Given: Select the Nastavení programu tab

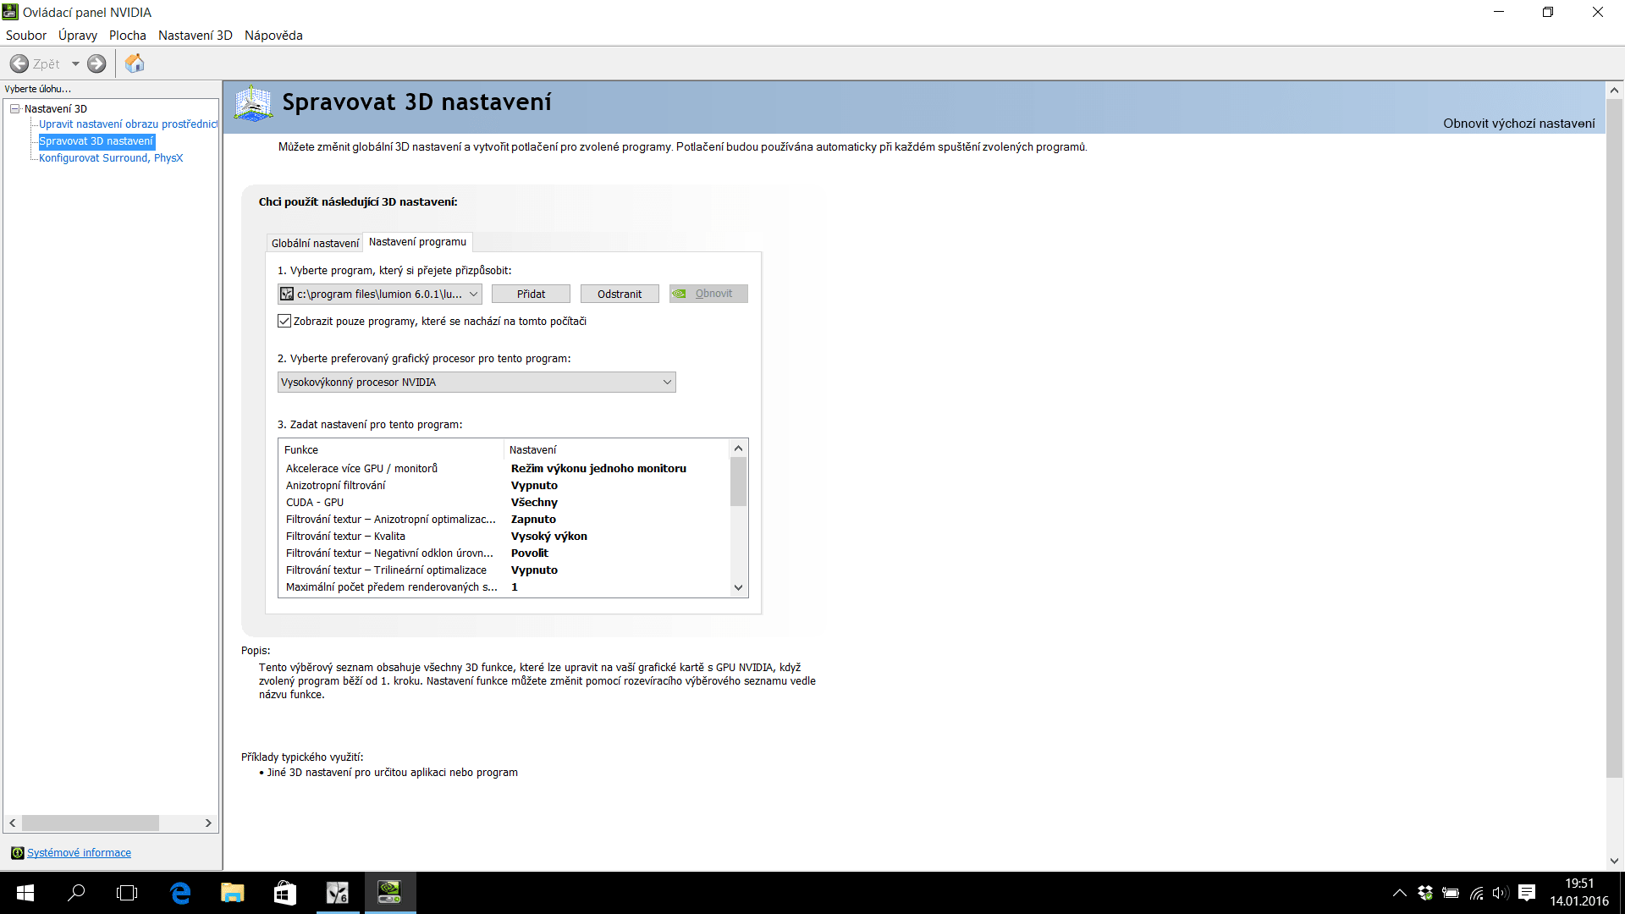Looking at the screenshot, I should coord(417,242).
